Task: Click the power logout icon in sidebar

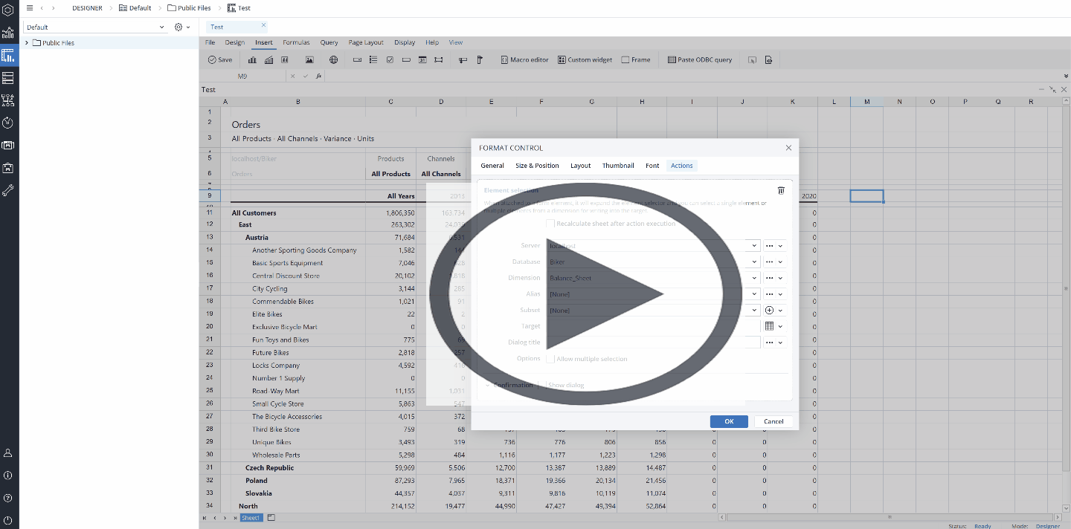Action: point(9,519)
